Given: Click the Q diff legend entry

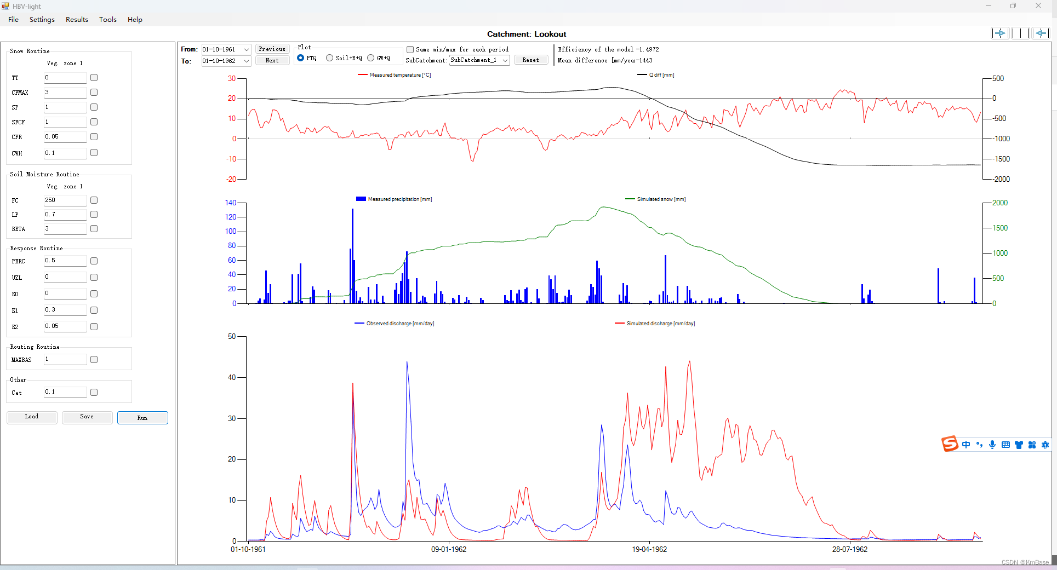Looking at the screenshot, I should click(656, 75).
